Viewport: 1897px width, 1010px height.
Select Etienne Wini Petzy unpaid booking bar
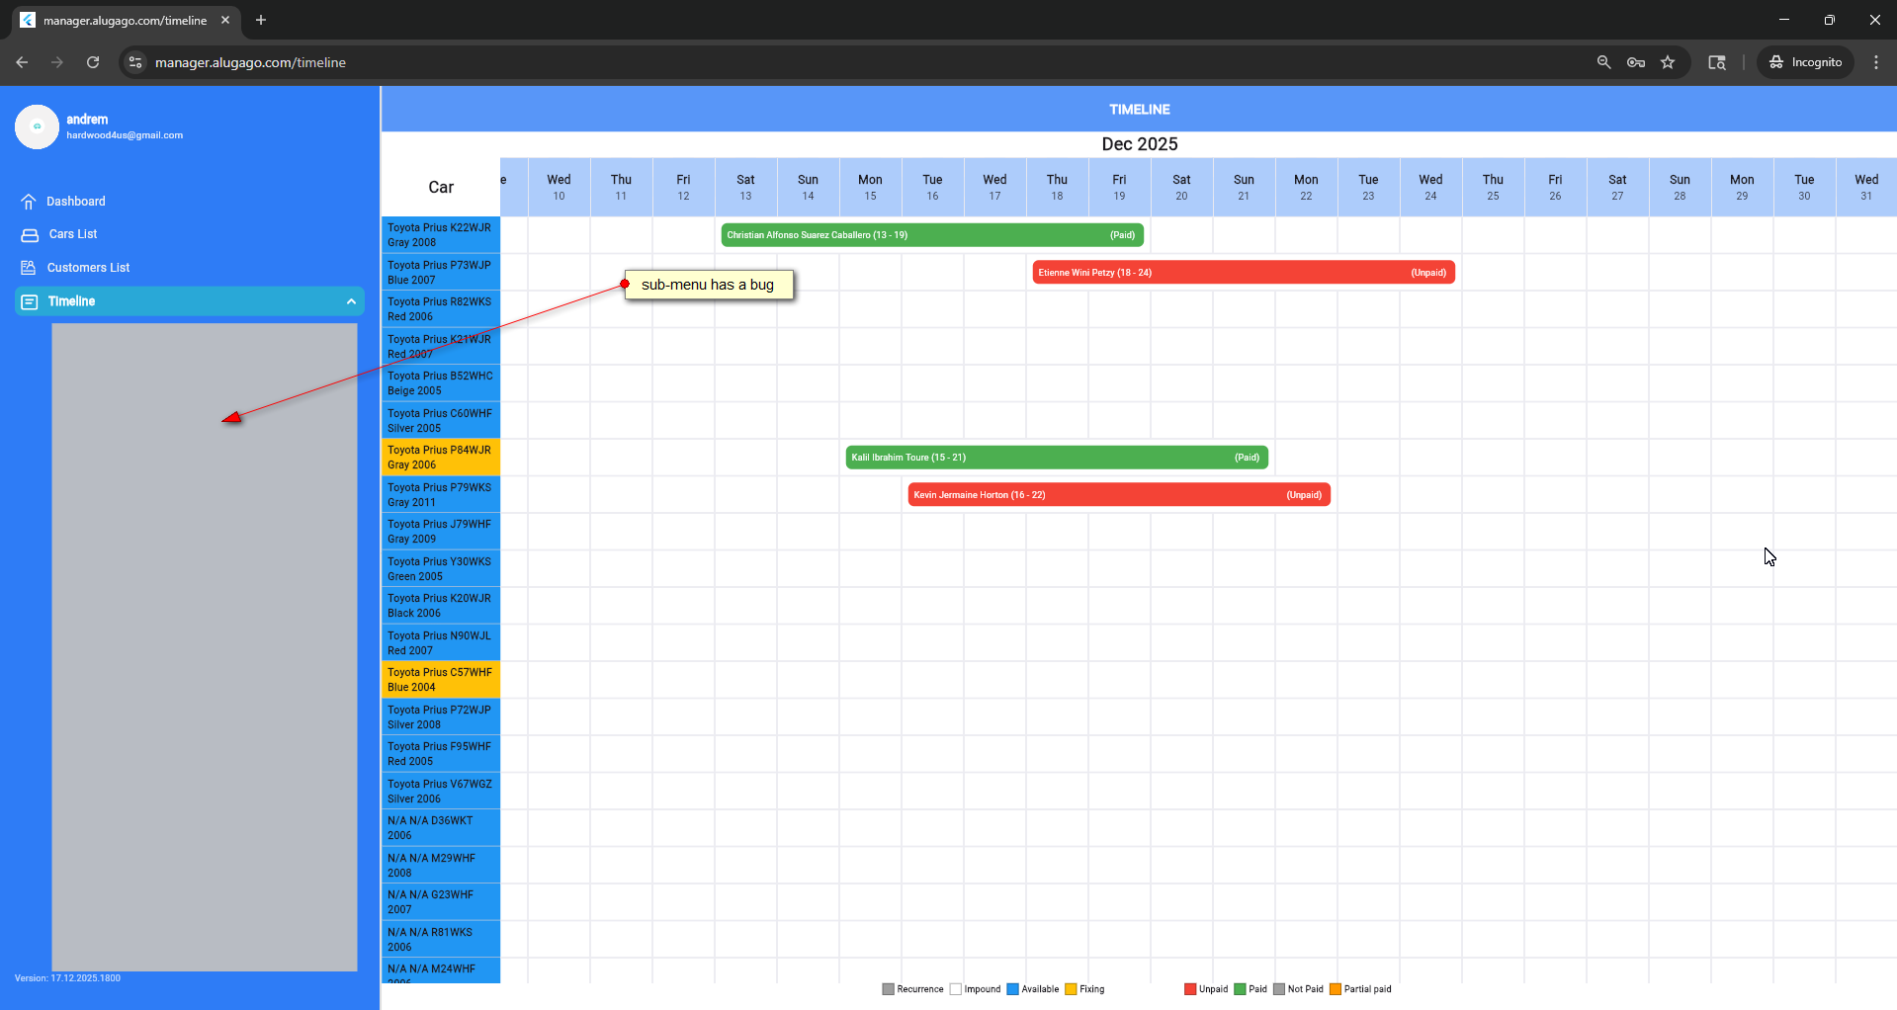1243,273
